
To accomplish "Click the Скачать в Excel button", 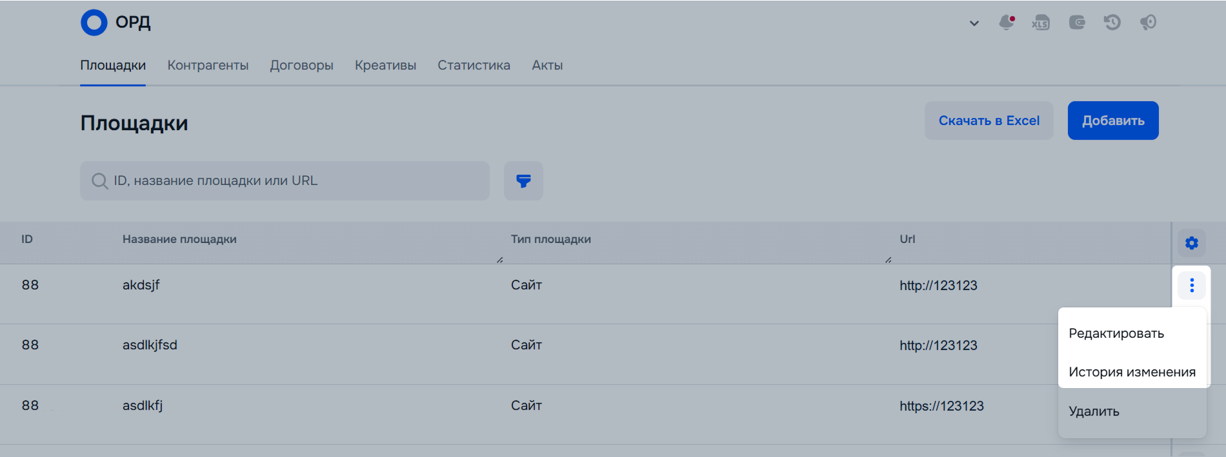I will (x=989, y=121).
